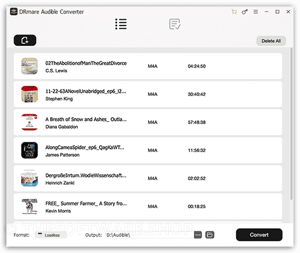The height and width of the screenshot is (253, 300).
Task: Select the 11-22-63ANovelUnabridged title
Action: point(86,91)
